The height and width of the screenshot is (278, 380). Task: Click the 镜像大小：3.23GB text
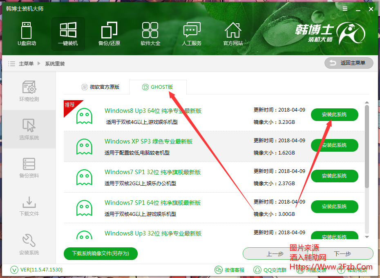274,122
